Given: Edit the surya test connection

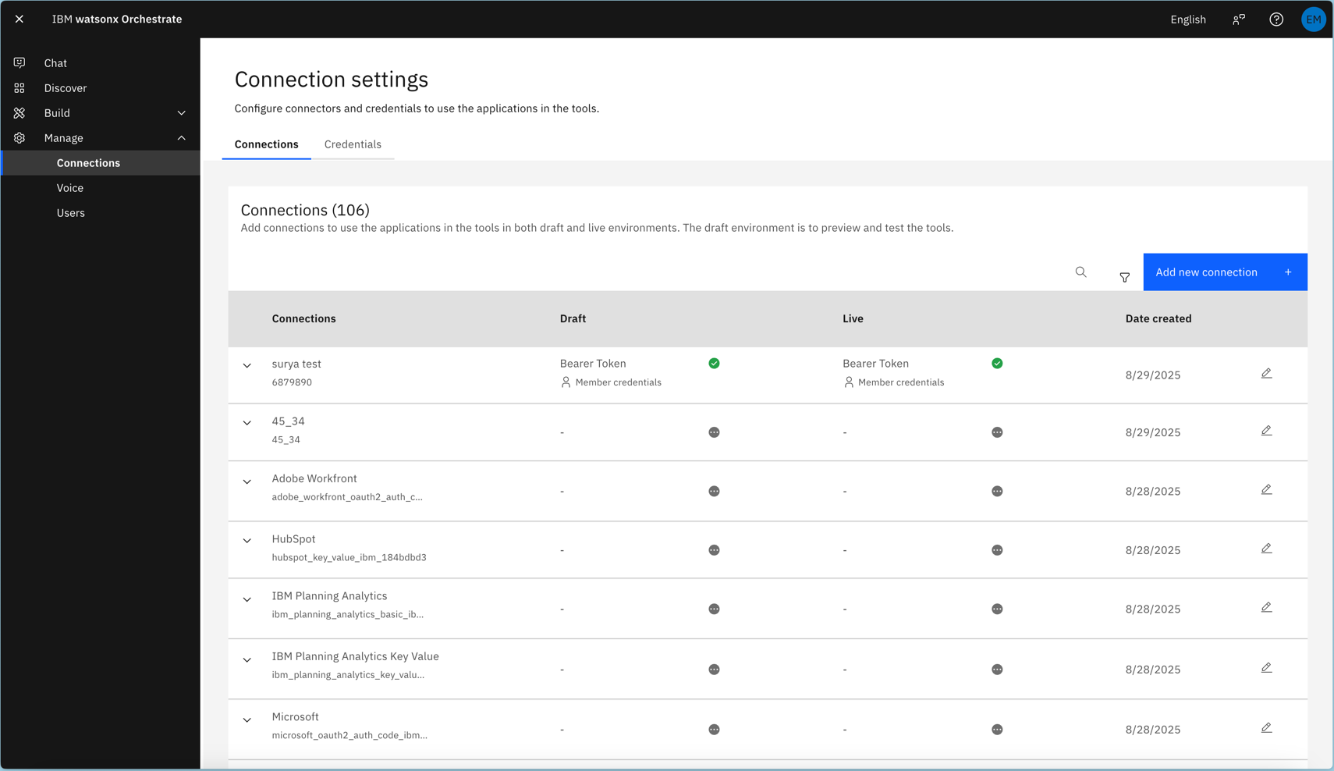Looking at the screenshot, I should pos(1266,373).
